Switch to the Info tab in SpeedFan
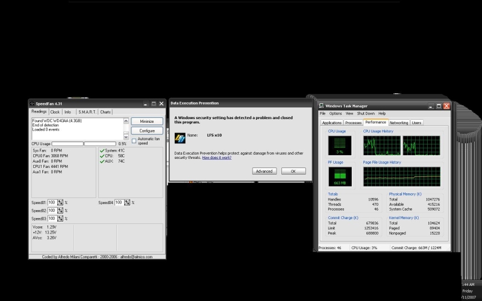The height and width of the screenshot is (301, 482). (x=68, y=112)
